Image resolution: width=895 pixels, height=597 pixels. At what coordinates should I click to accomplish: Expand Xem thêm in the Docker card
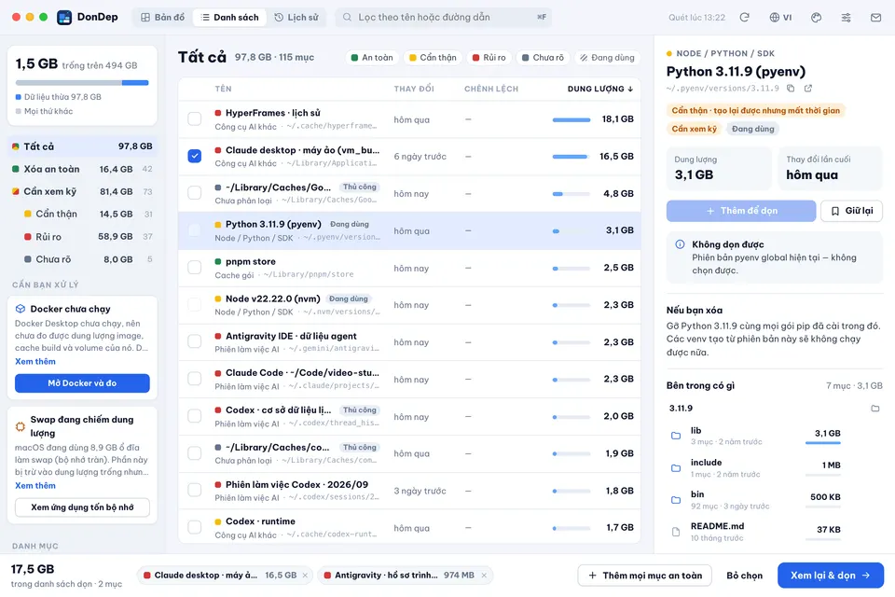[35, 361]
